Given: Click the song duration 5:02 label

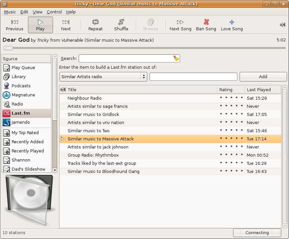Looking at the screenshot, I should coord(281,40).
